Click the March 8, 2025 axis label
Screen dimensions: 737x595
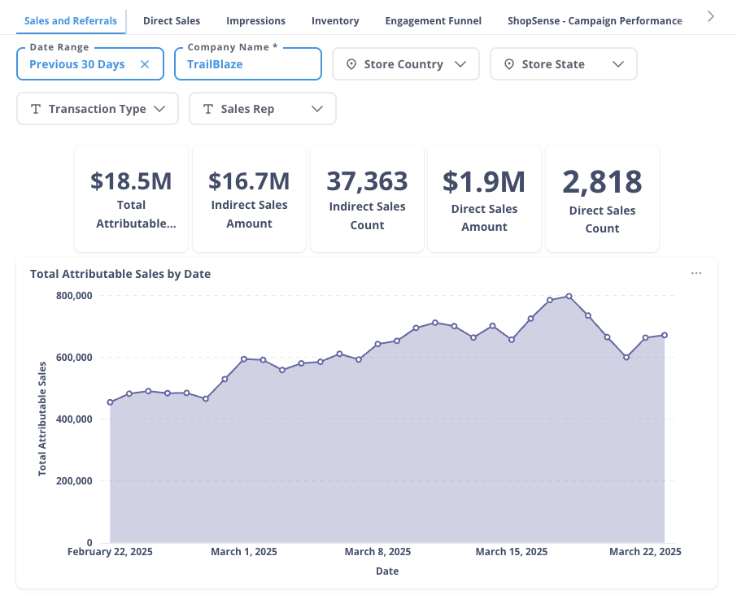point(378,552)
